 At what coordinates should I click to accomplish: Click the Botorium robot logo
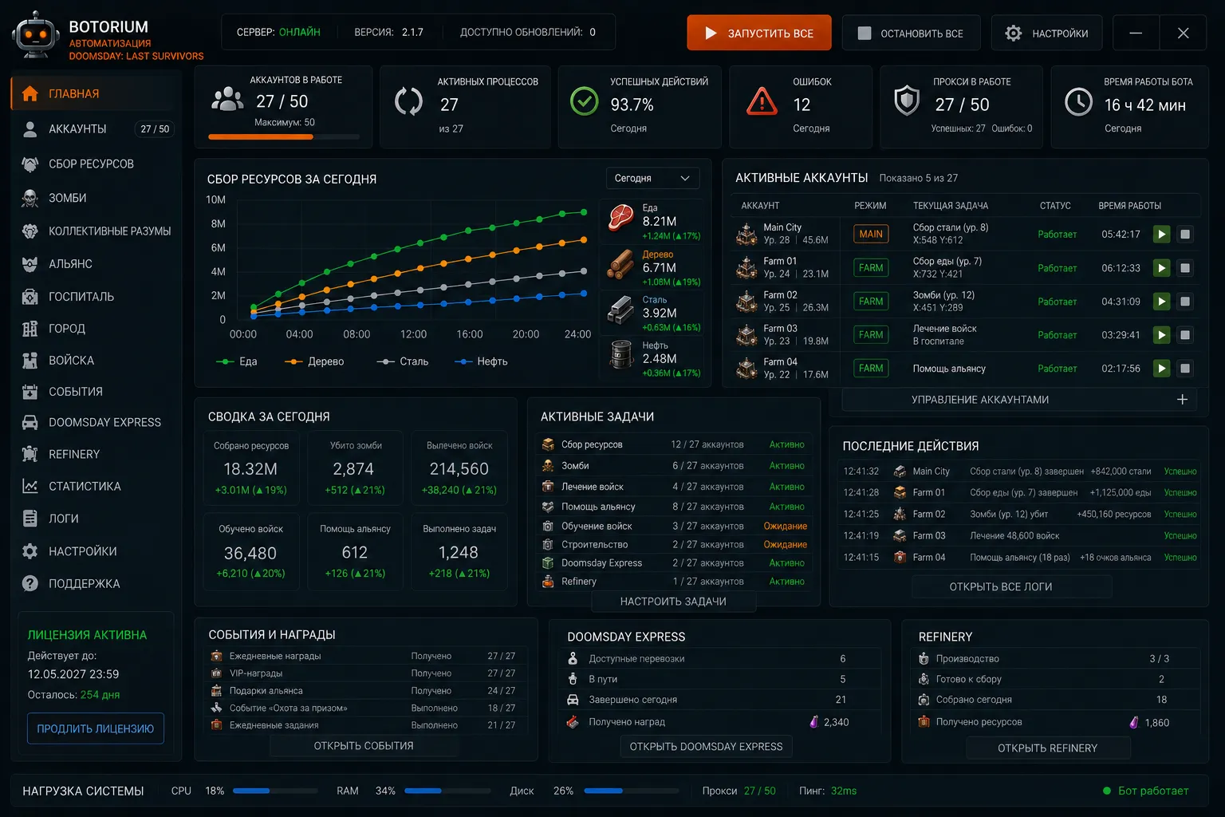[x=36, y=36]
